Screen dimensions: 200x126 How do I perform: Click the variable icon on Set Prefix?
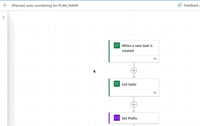(117, 118)
